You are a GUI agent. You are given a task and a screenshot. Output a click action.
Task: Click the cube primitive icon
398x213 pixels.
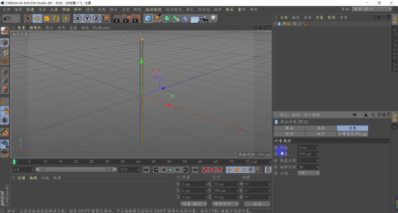pos(148,18)
